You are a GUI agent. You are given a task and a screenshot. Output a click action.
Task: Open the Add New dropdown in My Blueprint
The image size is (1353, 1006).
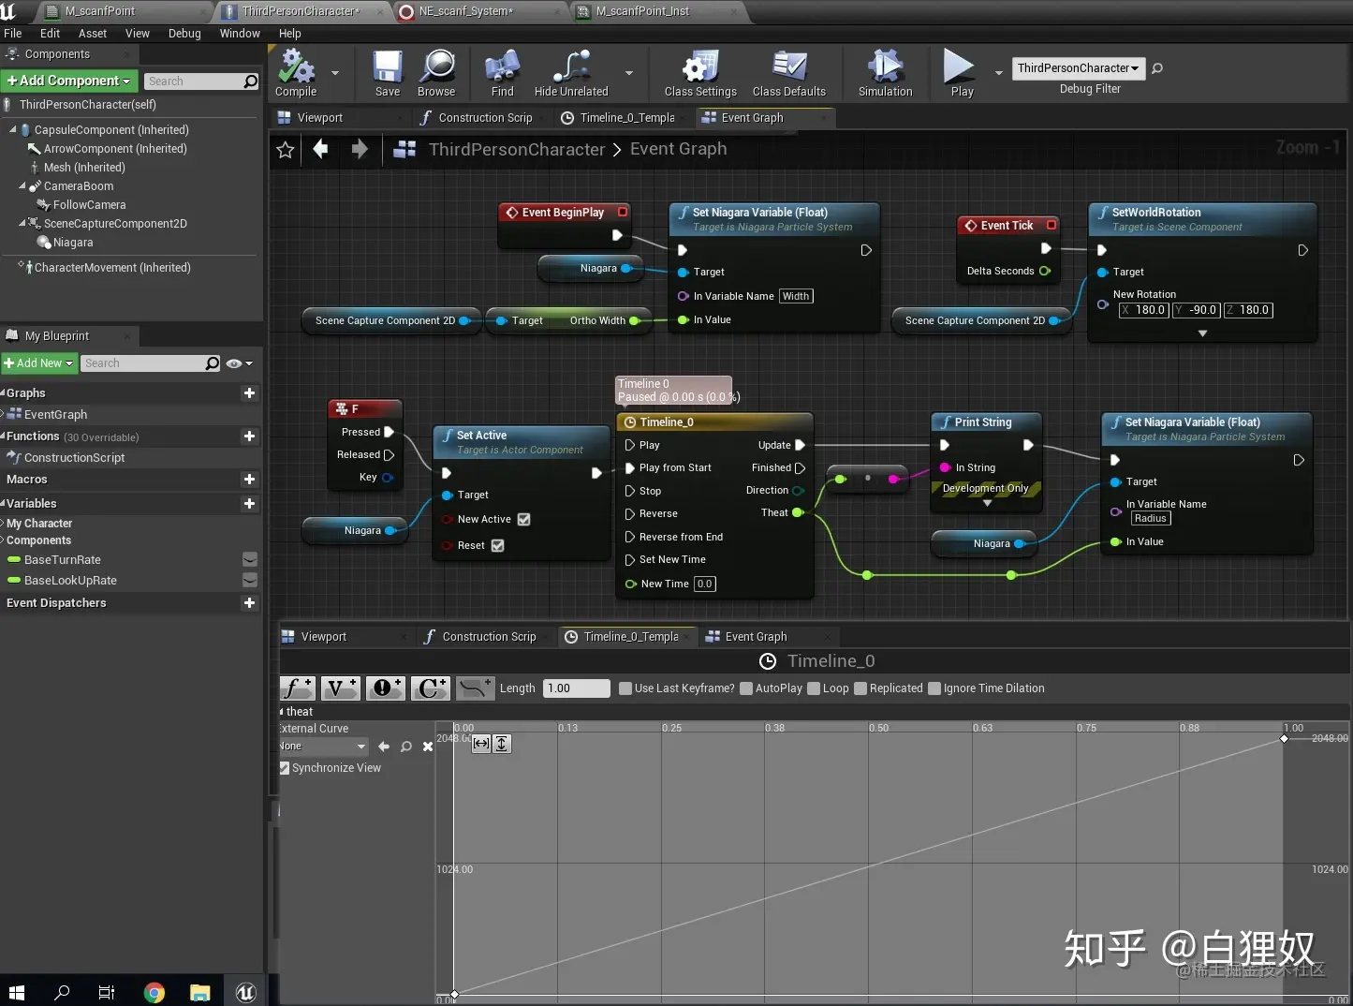(38, 363)
